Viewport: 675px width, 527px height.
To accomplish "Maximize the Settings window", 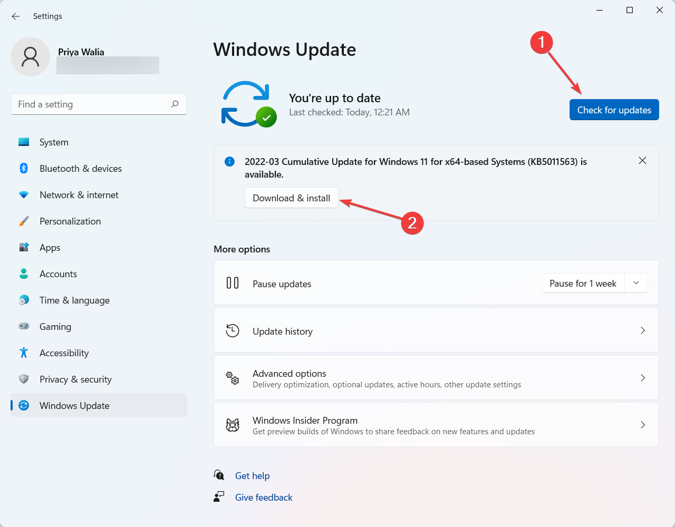I will click(629, 10).
